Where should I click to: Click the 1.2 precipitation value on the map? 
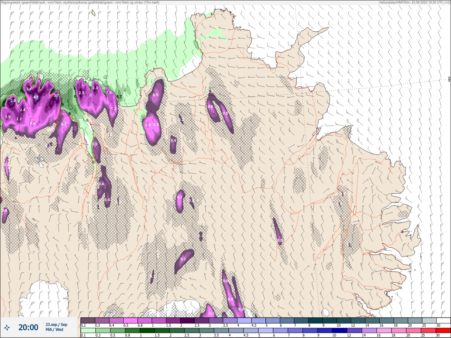[x=113, y=109]
